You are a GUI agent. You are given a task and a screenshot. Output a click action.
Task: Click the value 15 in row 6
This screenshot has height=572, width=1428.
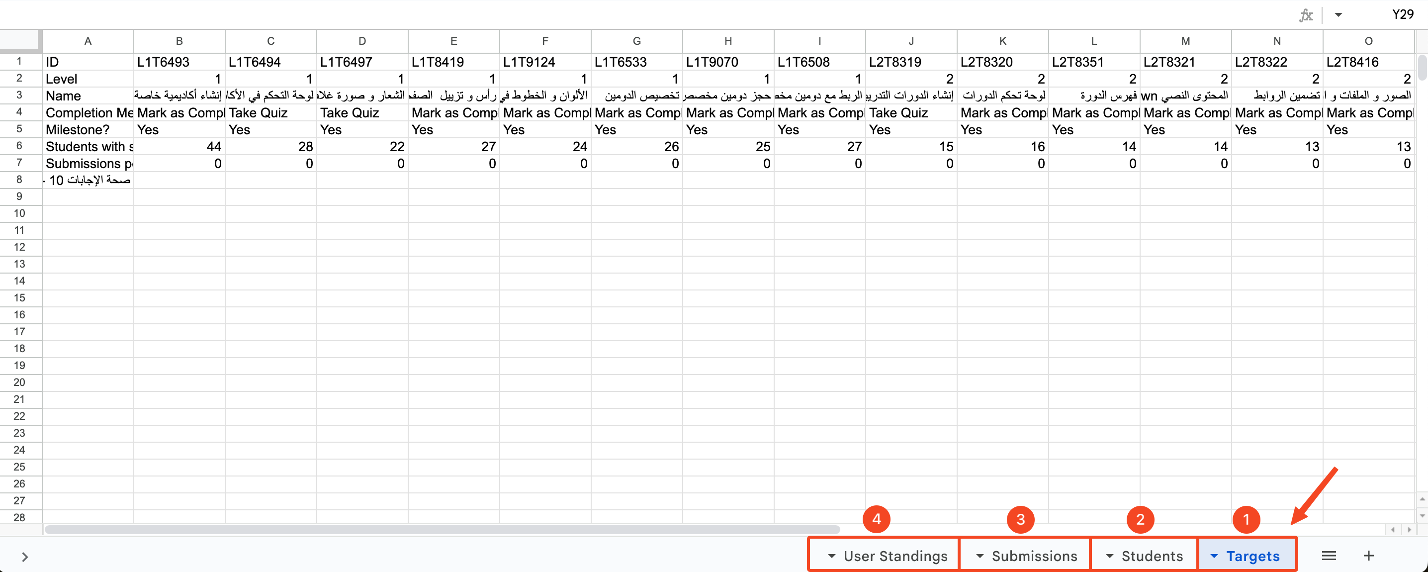[x=911, y=146]
